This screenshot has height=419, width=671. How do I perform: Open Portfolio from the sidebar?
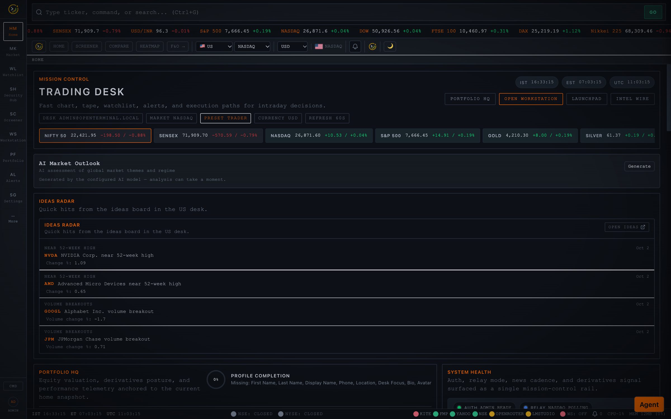click(13, 157)
